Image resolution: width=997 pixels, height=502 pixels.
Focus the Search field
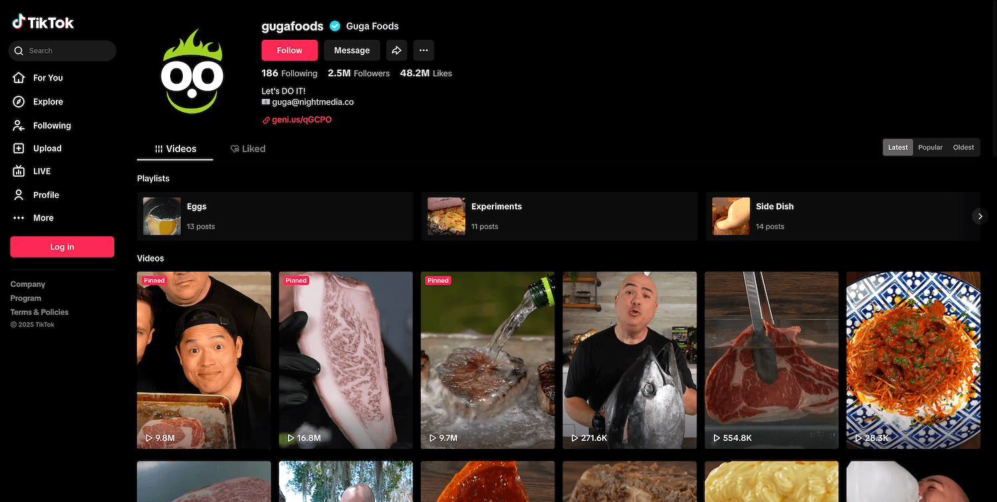click(62, 50)
